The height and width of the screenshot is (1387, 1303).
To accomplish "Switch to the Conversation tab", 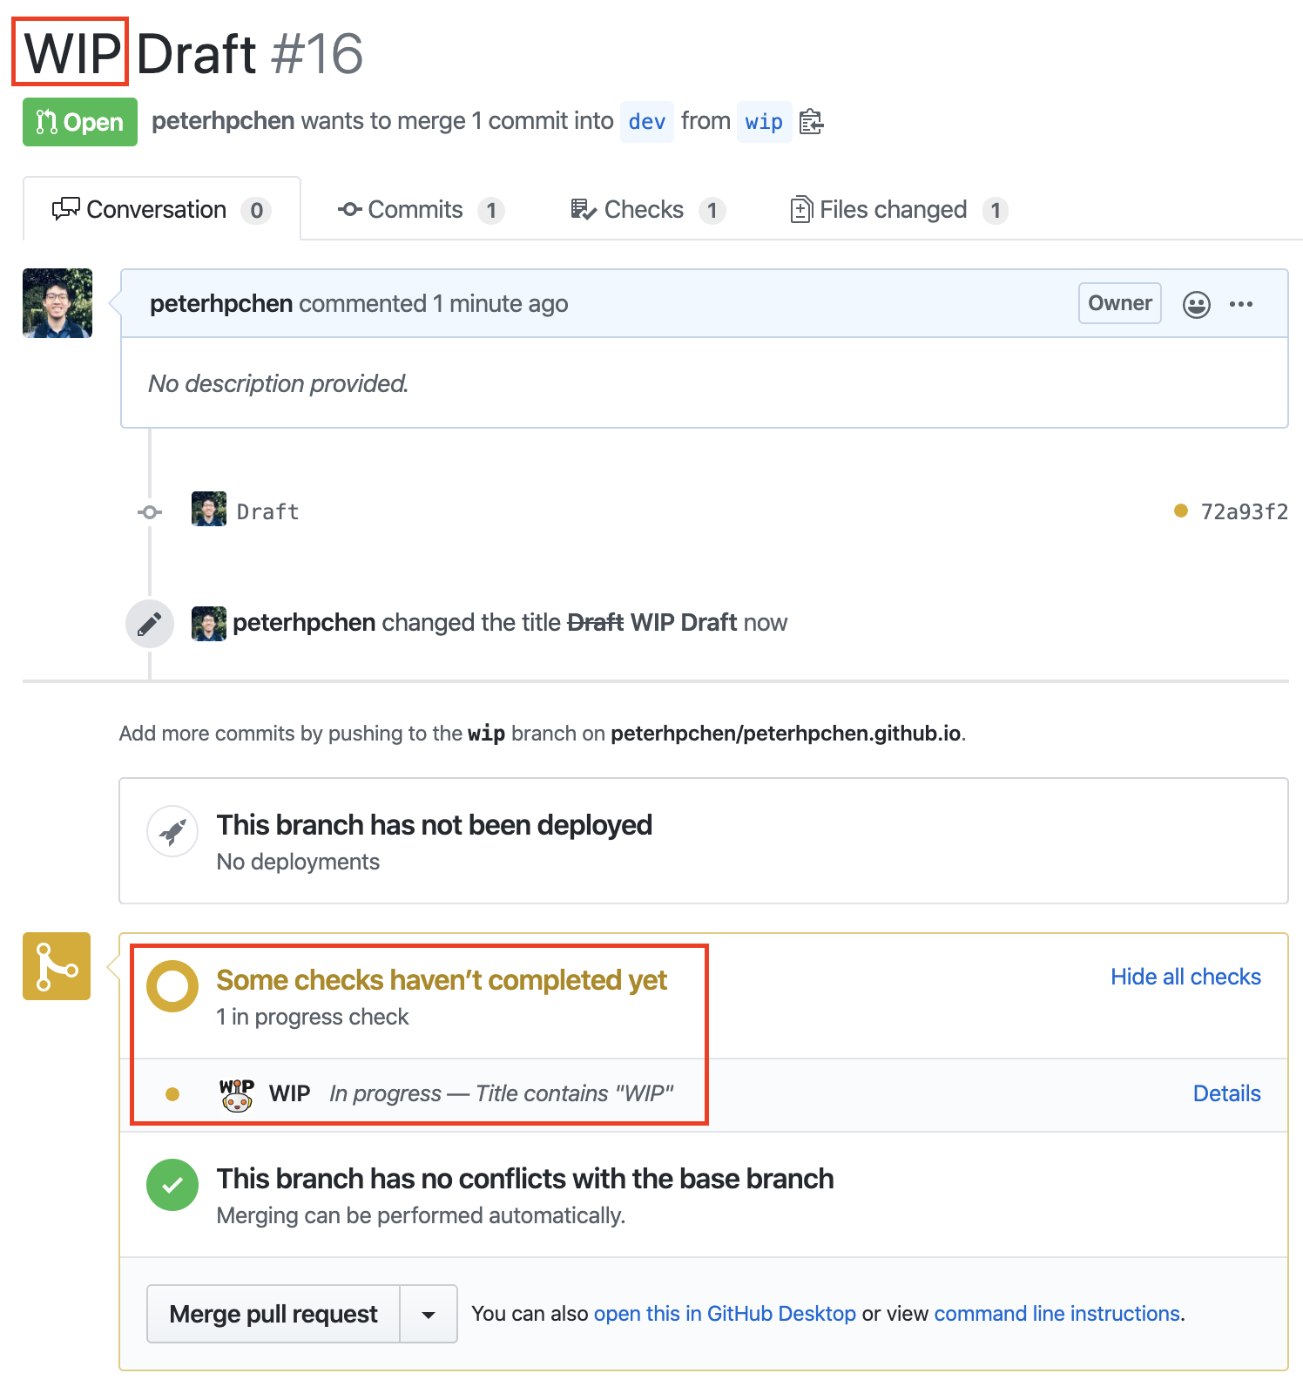I will click(x=162, y=209).
